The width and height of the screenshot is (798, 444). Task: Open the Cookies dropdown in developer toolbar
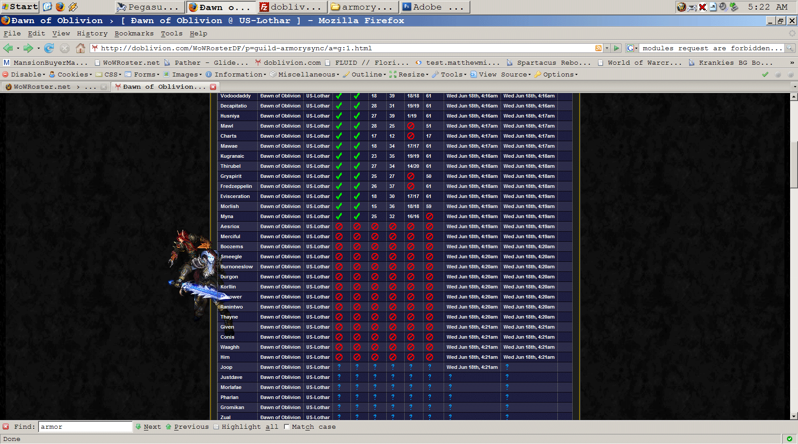point(70,74)
